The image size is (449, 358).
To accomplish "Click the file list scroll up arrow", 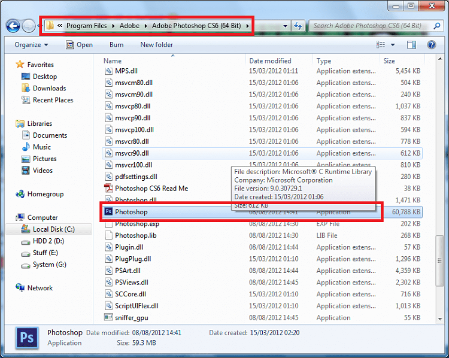I will pyautogui.click(x=440, y=59).
